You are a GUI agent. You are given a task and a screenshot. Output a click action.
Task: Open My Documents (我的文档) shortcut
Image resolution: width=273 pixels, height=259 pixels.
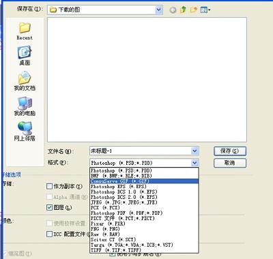pos(25,81)
